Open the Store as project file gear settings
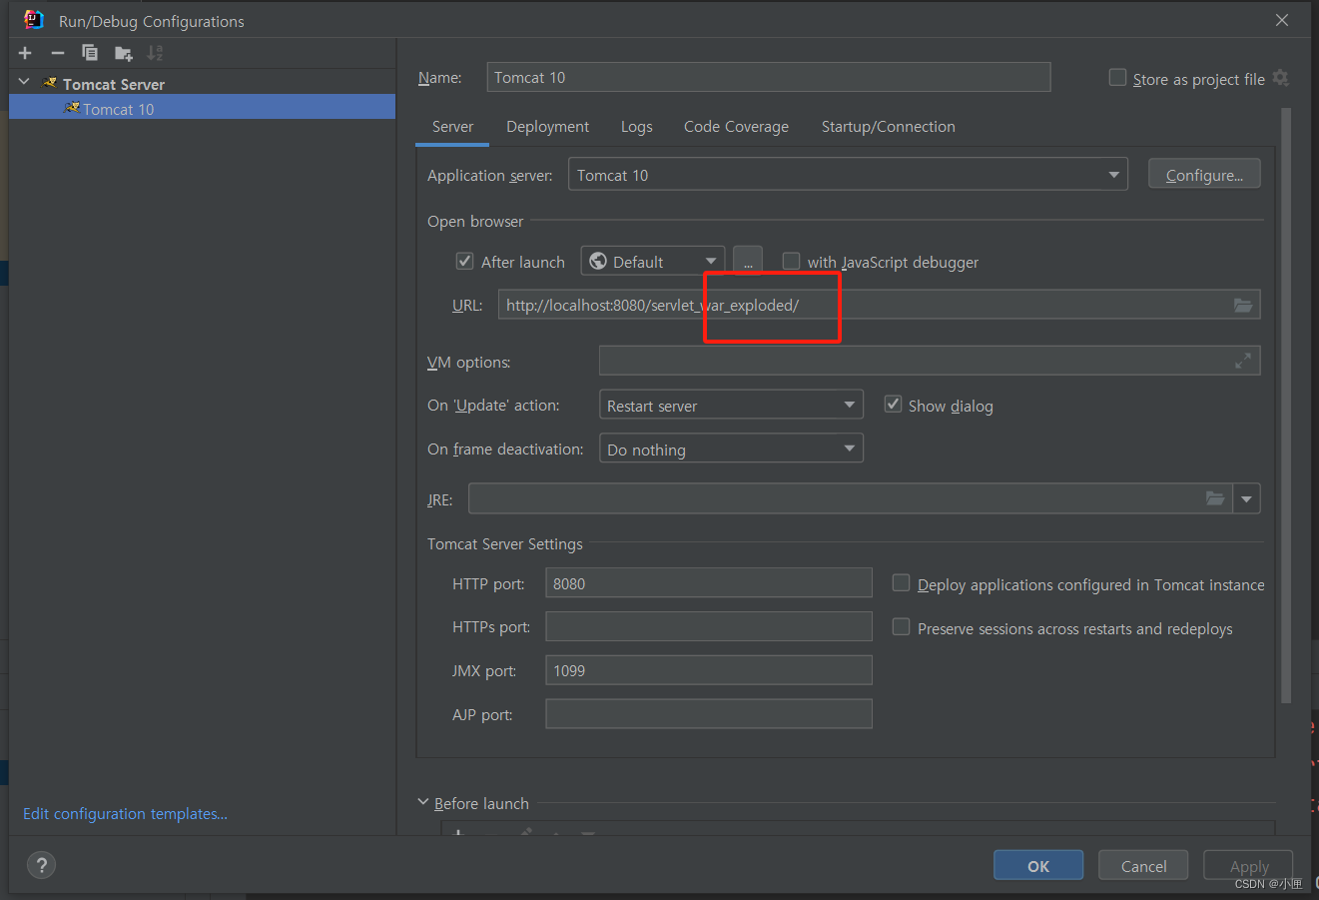Viewport: 1319px width, 900px height. click(1281, 78)
